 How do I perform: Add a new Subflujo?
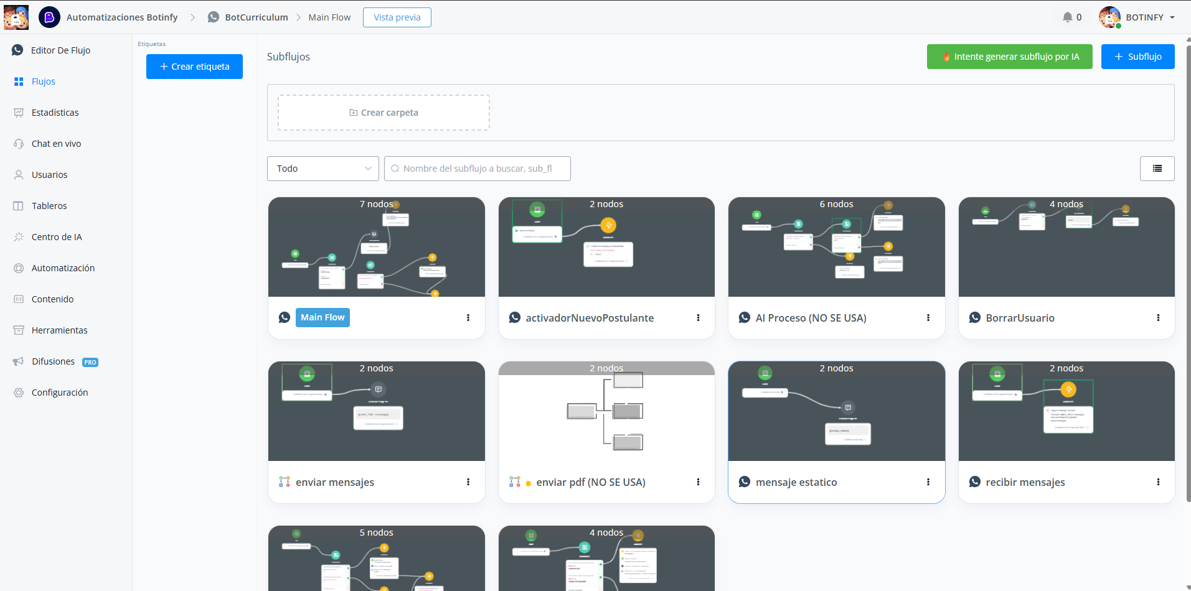pos(1138,57)
